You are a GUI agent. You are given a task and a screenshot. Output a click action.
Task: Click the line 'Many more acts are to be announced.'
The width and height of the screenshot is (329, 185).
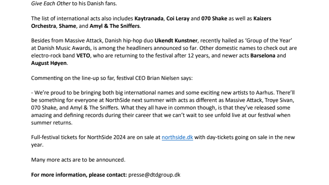(x=78, y=160)
